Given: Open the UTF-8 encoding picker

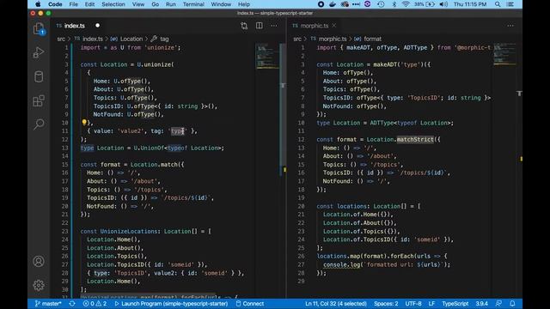Looking at the screenshot, I should [x=413, y=304].
